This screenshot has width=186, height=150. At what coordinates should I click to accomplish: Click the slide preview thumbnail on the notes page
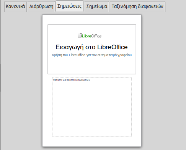point(92,49)
